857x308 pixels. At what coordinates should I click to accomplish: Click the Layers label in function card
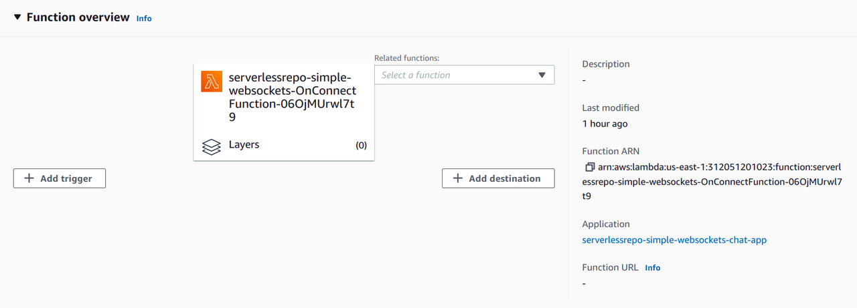point(244,144)
